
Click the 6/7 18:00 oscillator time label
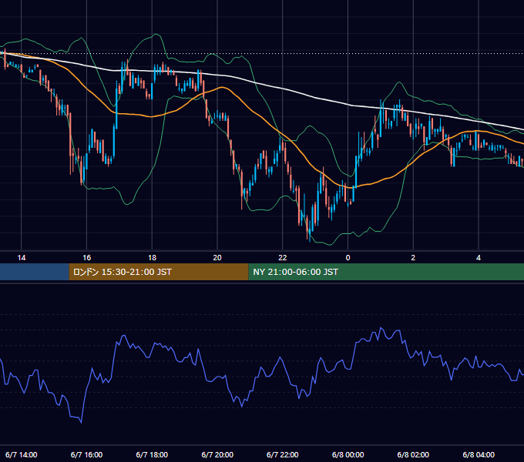(152, 454)
